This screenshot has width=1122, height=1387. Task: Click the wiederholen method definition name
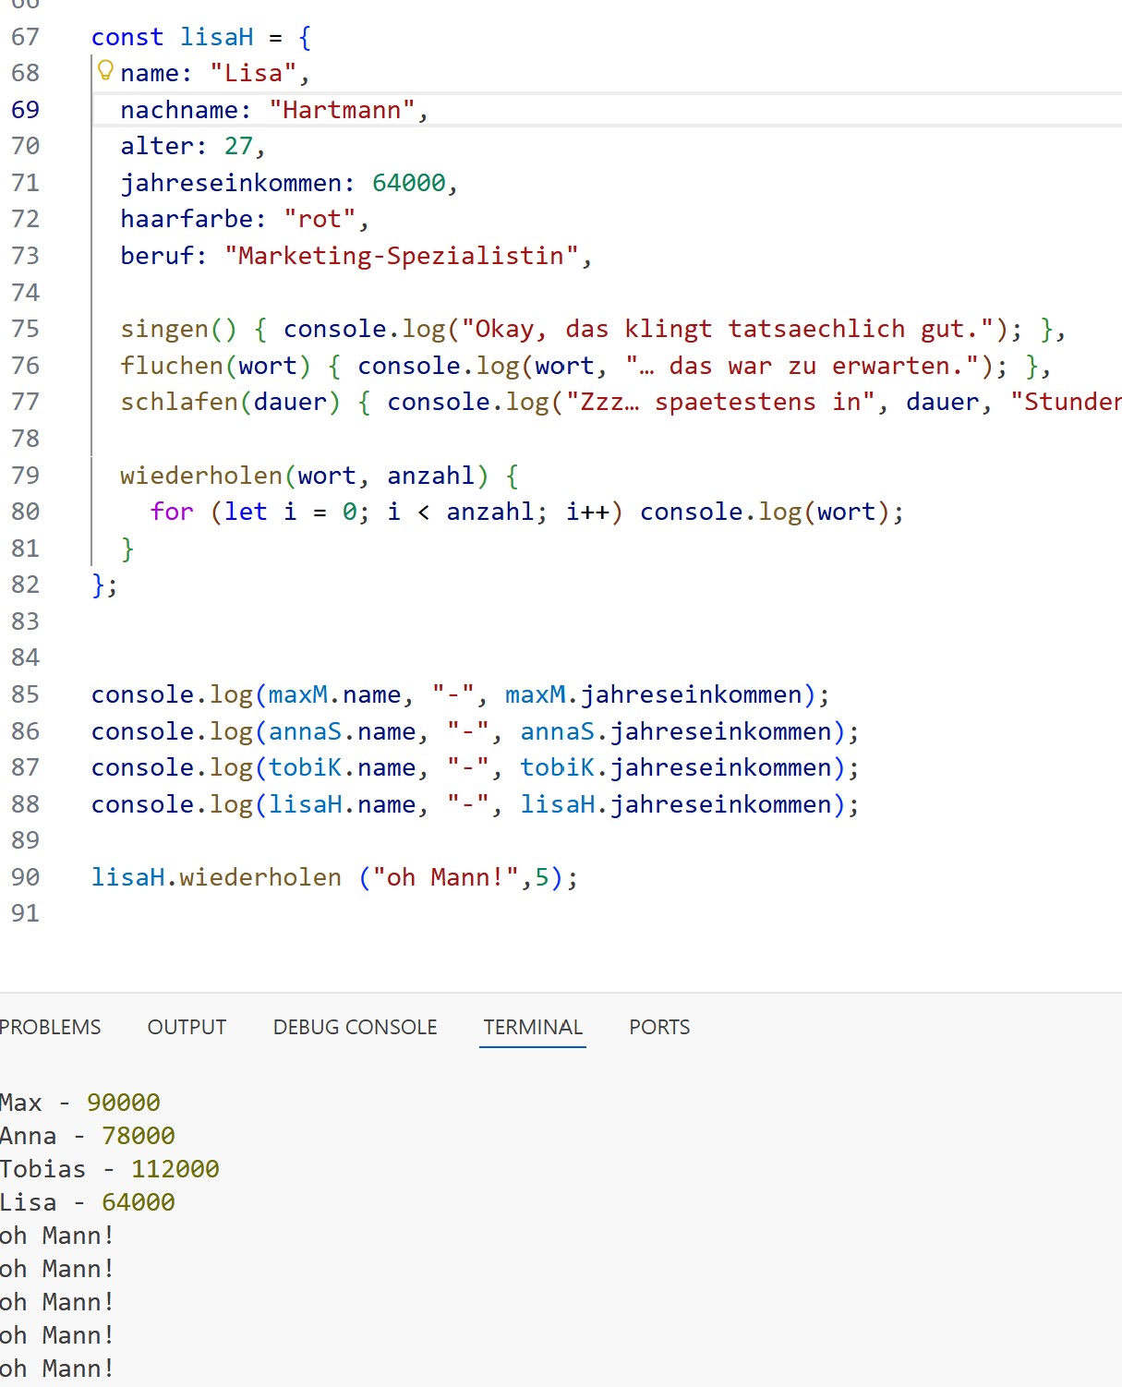pyautogui.click(x=201, y=476)
